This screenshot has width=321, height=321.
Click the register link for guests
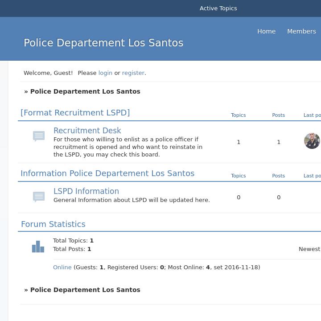click(133, 73)
